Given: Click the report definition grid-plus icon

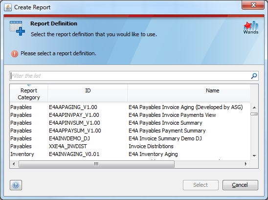Looking at the screenshot, I should click(x=17, y=28).
